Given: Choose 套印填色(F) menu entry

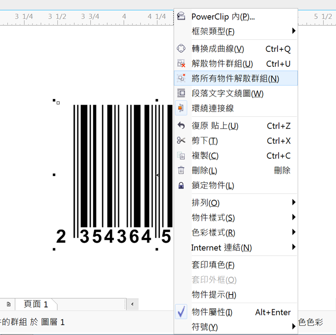Looking at the screenshot, I should (x=236, y=265).
